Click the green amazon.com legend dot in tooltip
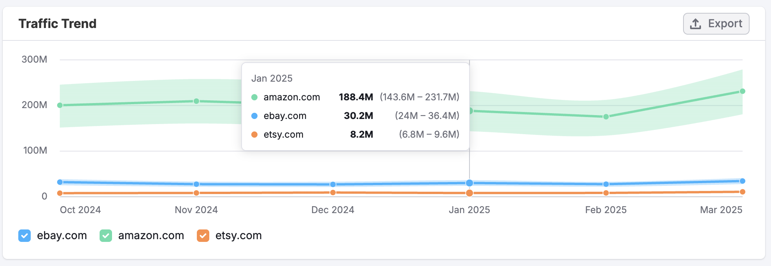This screenshot has width=771, height=266. click(254, 97)
